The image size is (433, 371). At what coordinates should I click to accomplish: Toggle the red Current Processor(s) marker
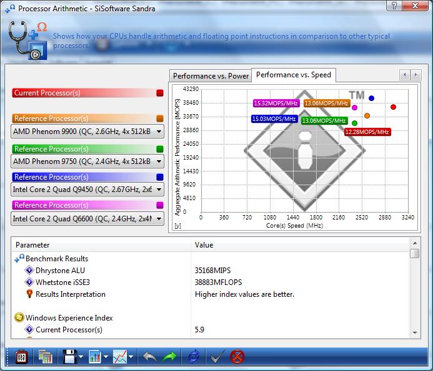click(160, 93)
